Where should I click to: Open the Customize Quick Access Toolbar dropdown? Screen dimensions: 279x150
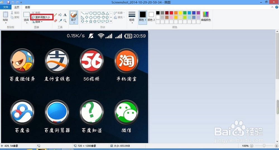pos(21,3)
